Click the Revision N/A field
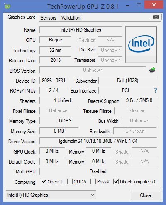Image resolution: width=166 pixels, height=205 pixels. (x=110, y=40)
